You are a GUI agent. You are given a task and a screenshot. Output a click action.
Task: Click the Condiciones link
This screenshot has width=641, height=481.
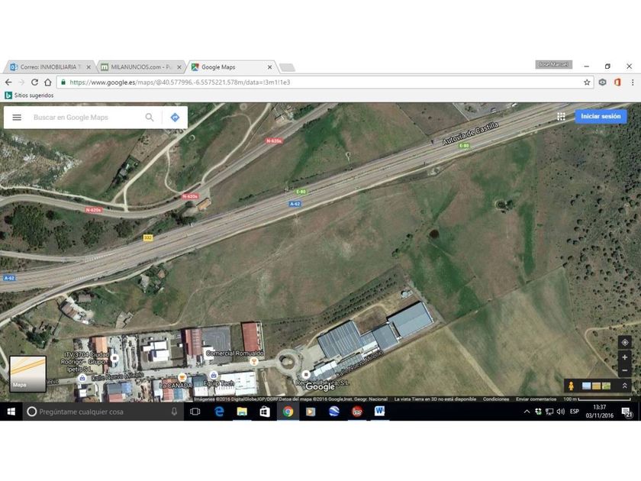pos(496,399)
